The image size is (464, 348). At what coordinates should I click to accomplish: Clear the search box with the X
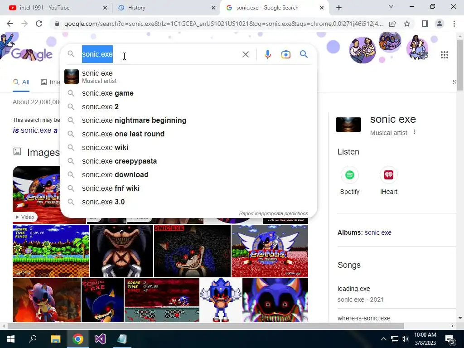pyautogui.click(x=245, y=54)
